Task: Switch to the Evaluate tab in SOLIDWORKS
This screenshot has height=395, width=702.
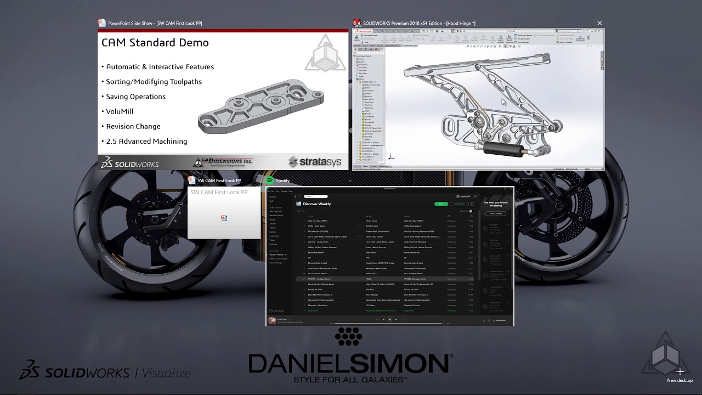Action: pos(380,46)
